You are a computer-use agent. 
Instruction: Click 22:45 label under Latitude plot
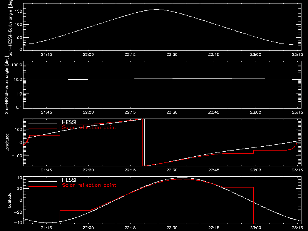pos(214,228)
